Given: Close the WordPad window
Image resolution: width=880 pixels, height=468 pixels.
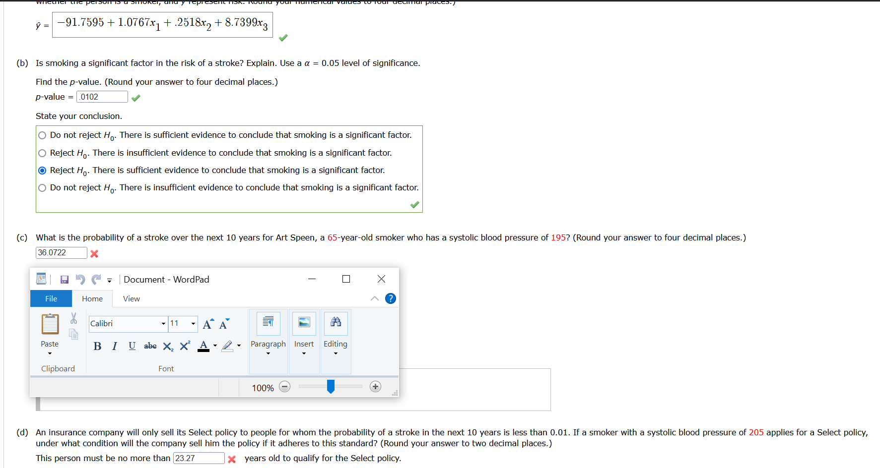Looking at the screenshot, I should [381, 279].
